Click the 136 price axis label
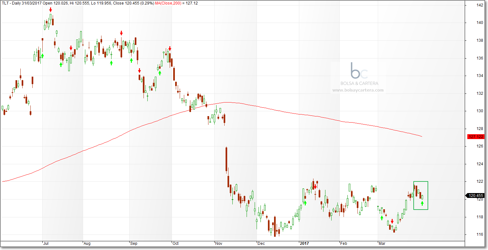The image size is (488, 250). pyautogui.click(x=480, y=58)
